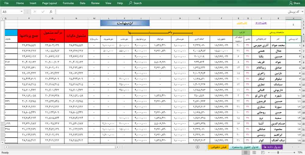The width and height of the screenshot is (305, 155).
Task: Select the yellow مشخصات پرسنلی header cell
Action: click(276, 32)
